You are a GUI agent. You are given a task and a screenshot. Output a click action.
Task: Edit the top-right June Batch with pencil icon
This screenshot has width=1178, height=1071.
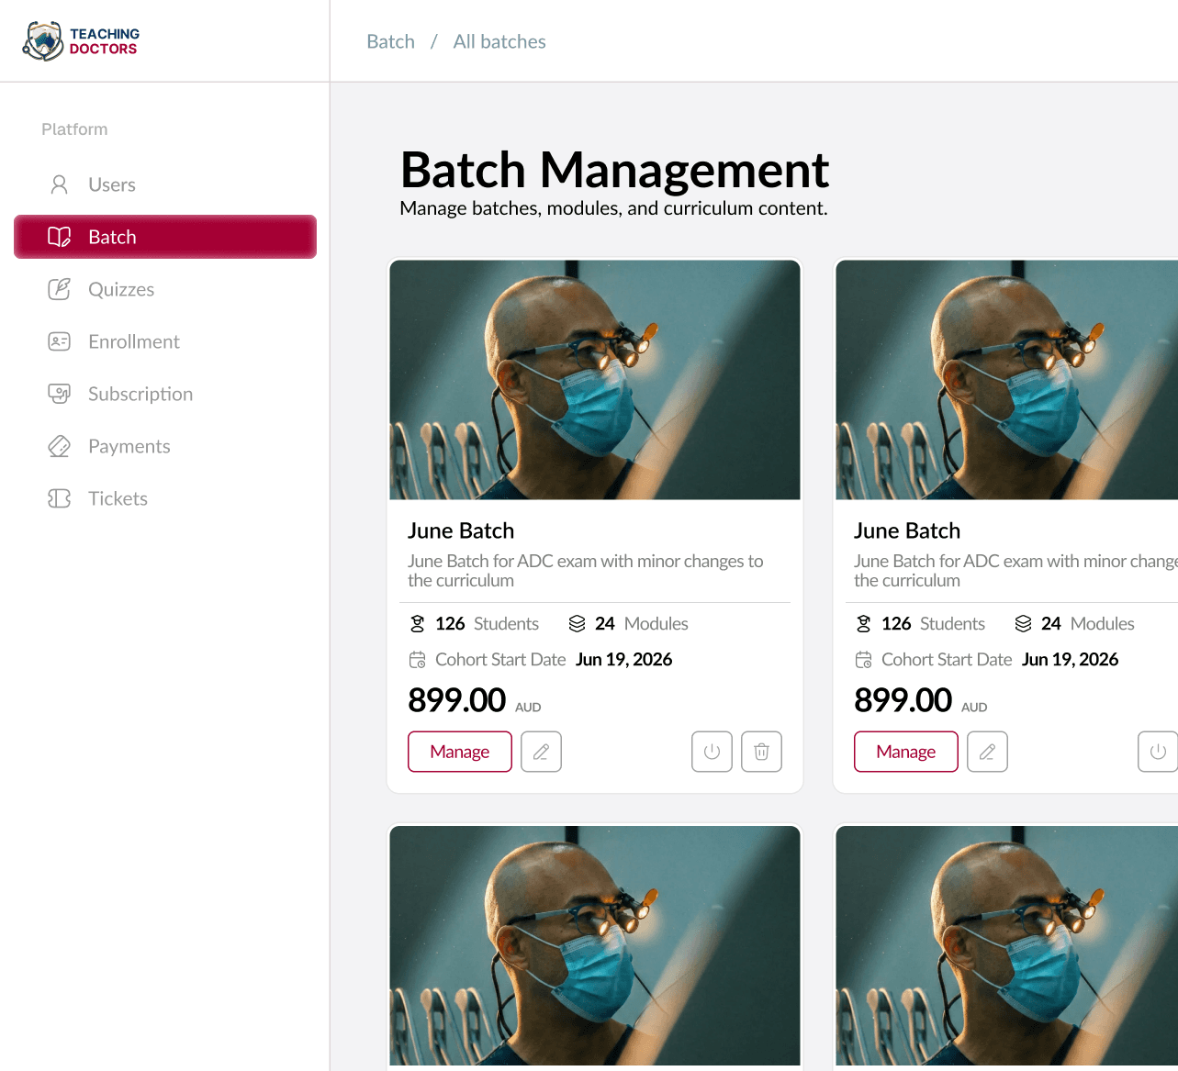(x=987, y=752)
